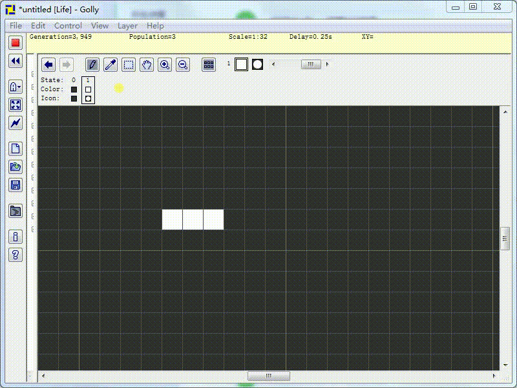Click horizontal scrollbar right arrow

pyautogui.click(x=494, y=376)
